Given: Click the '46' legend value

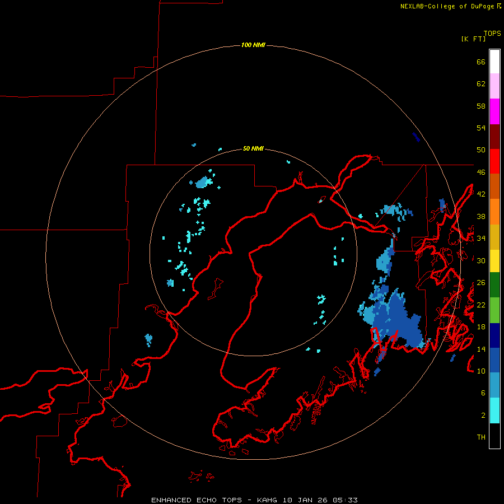Looking at the screenshot, I should [481, 172].
